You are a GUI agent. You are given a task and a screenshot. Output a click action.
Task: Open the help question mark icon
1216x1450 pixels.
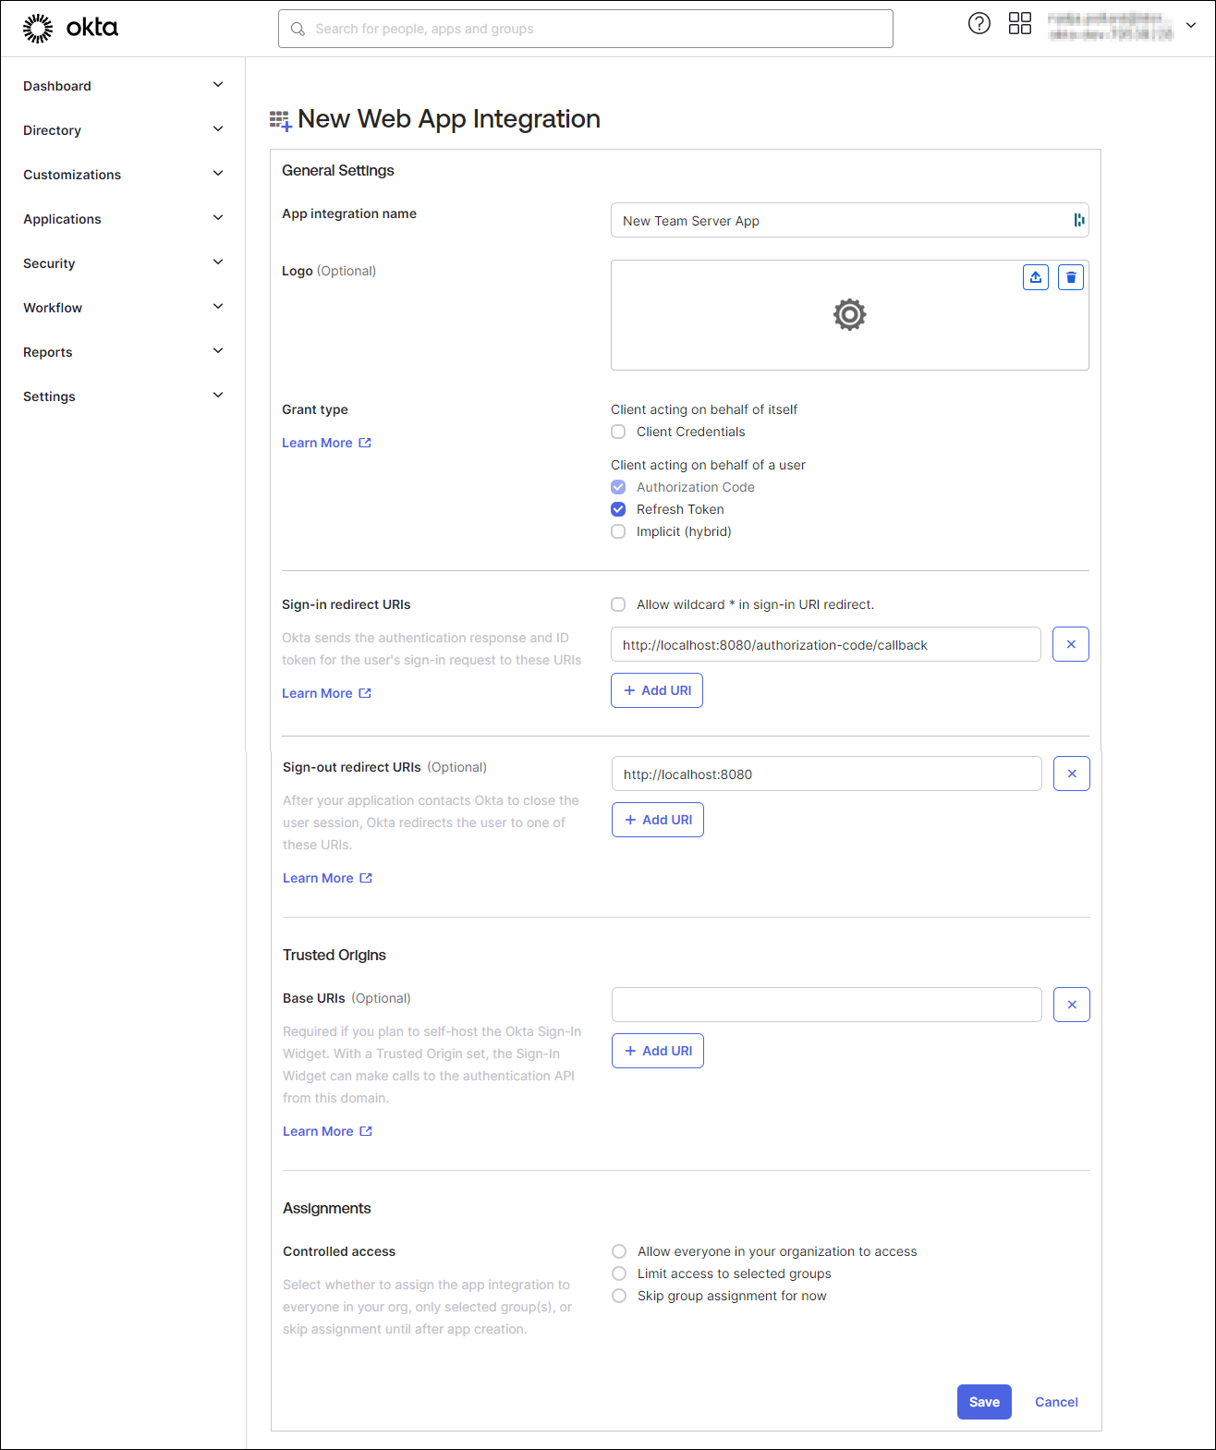(x=979, y=24)
